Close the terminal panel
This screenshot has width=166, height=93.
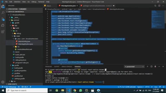(x=163, y=67)
